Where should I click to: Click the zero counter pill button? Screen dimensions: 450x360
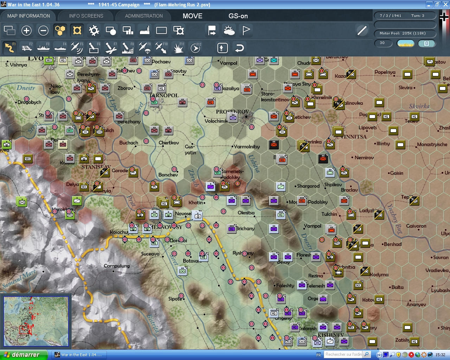(x=426, y=43)
